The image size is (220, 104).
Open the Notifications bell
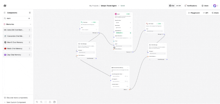tap(191, 6)
